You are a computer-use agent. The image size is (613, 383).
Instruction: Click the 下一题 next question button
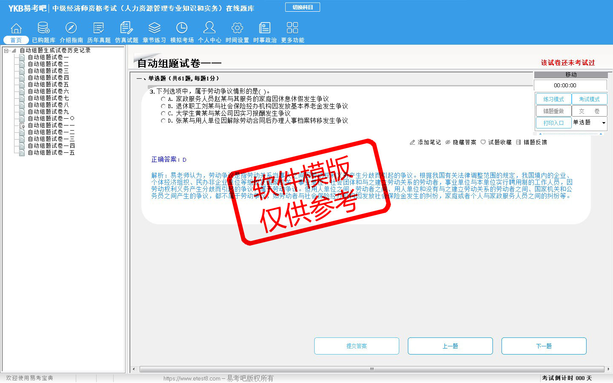coord(544,346)
